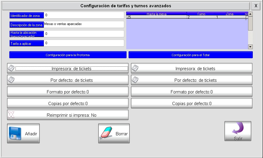Set Proforma Copias por defecto
263x158 pixels.
point(68,103)
